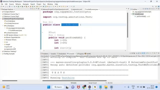Open dropdown arrow next to New icon
The height and width of the screenshot is (90, 160).
(3, 6)
